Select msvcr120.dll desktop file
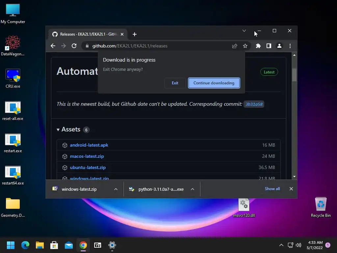This screenshot has height=253, width=337. (x=244, y=208)
